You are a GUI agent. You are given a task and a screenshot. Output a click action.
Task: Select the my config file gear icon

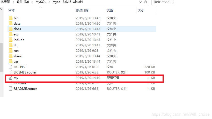[x=10, y=78]
